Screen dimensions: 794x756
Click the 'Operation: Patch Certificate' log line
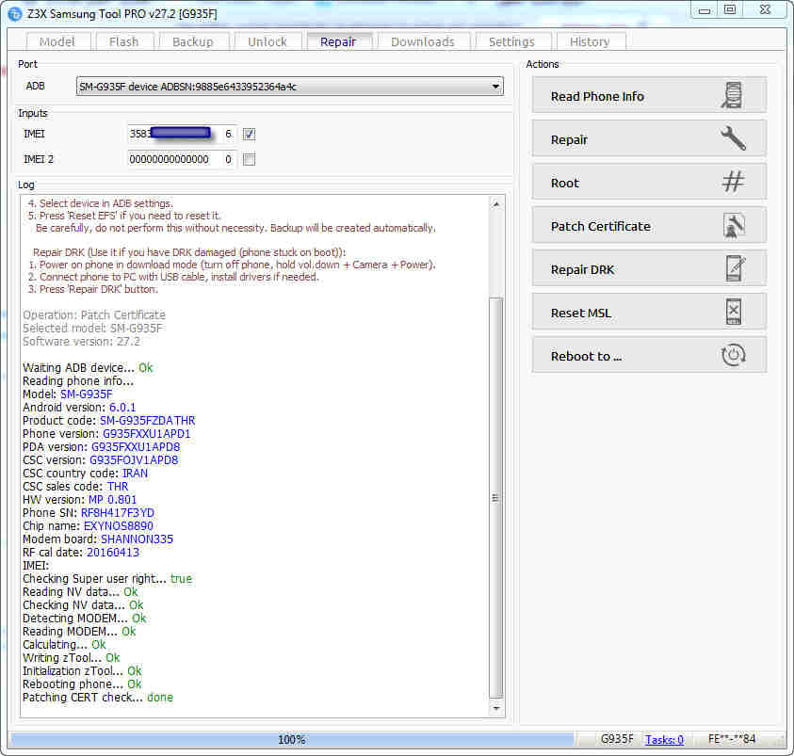tap(94, 314)
